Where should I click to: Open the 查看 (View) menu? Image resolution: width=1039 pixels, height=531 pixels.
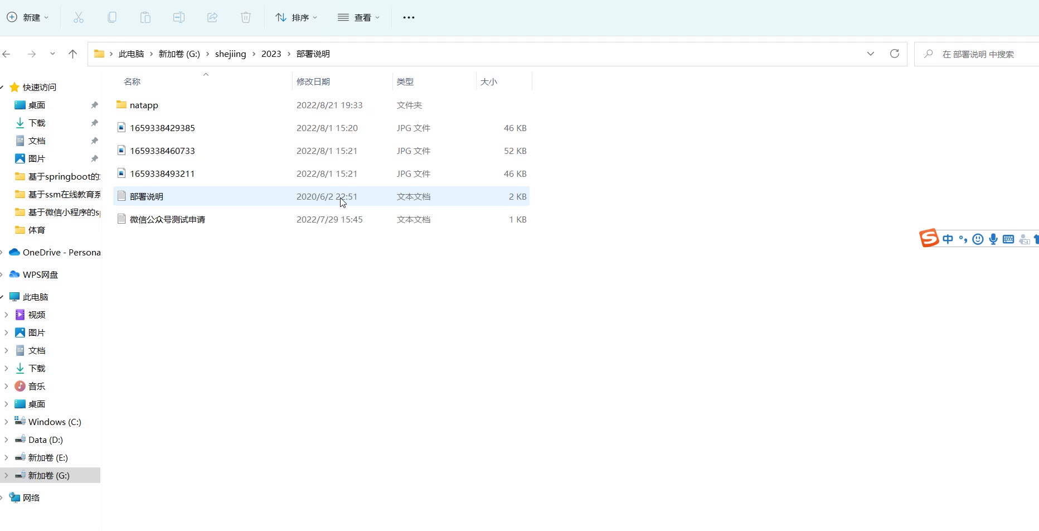(359, 18)
